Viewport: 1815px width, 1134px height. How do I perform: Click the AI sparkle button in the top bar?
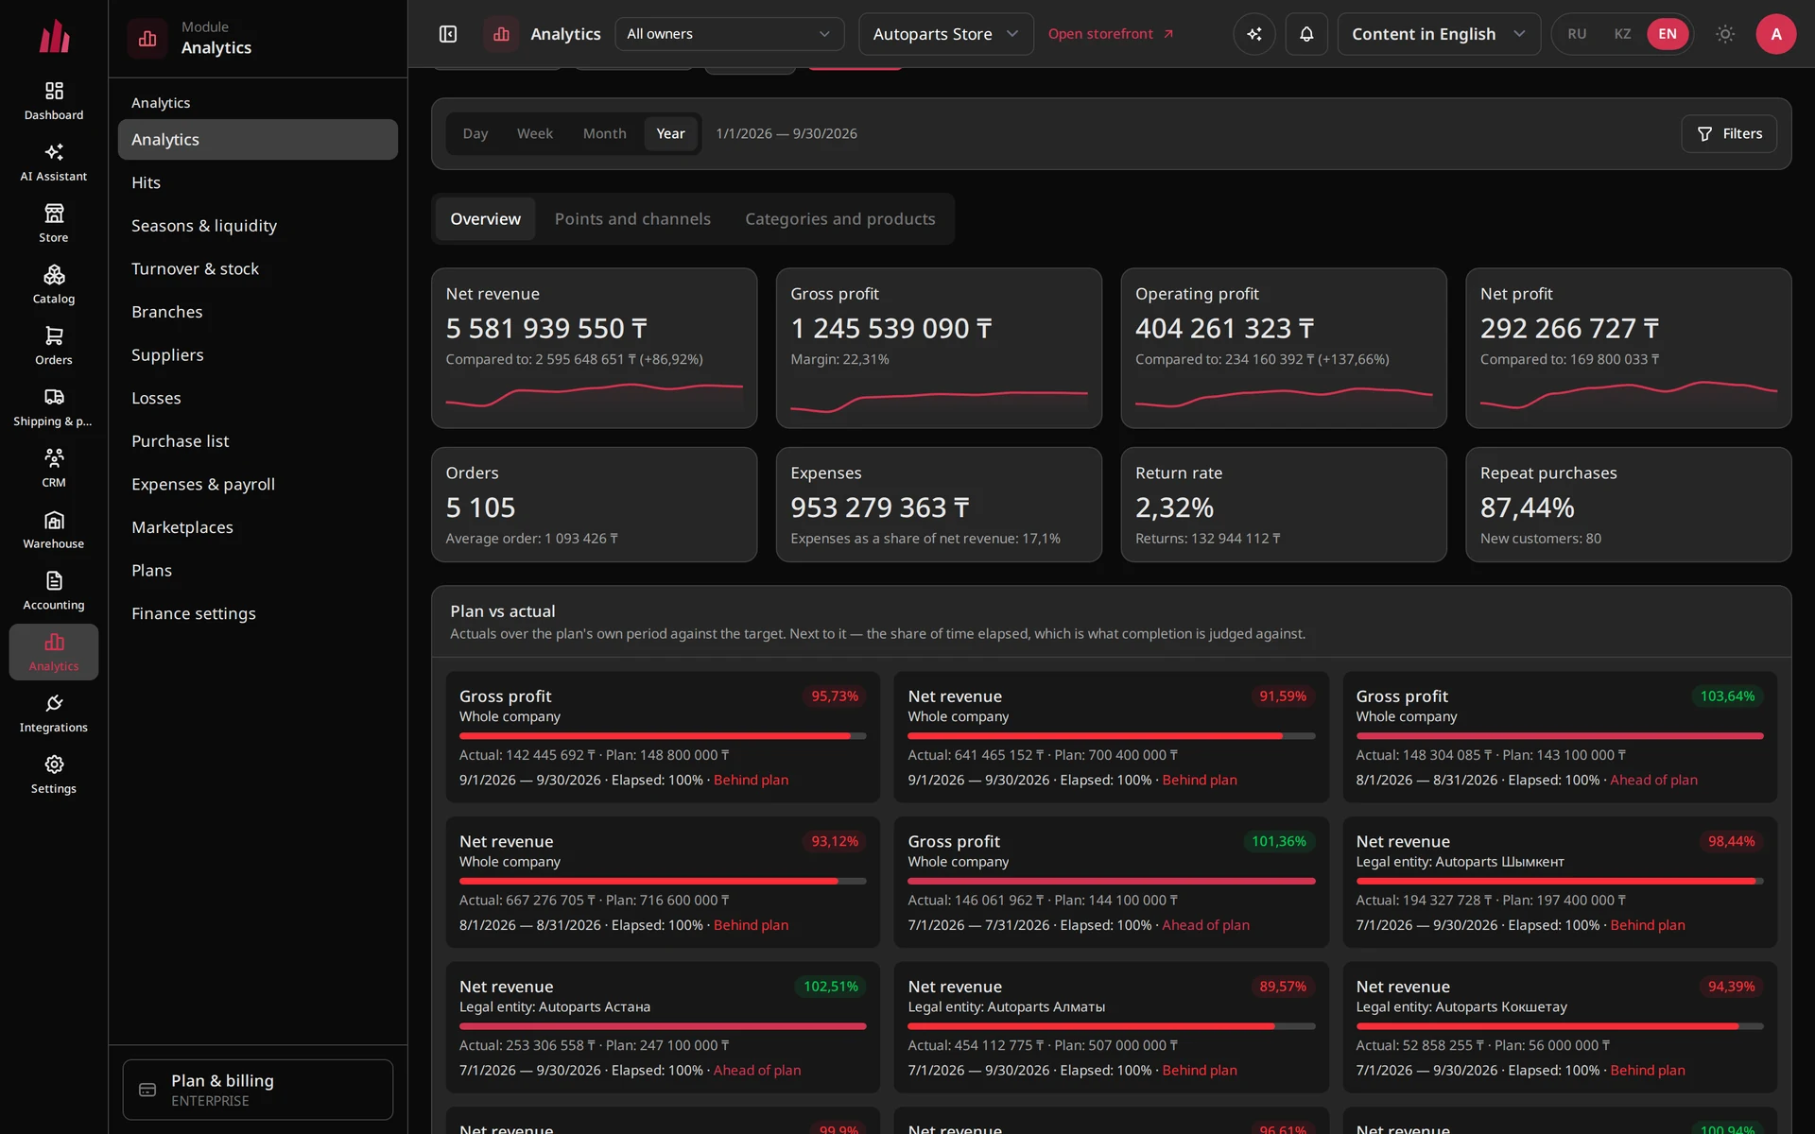(1254, 34)
